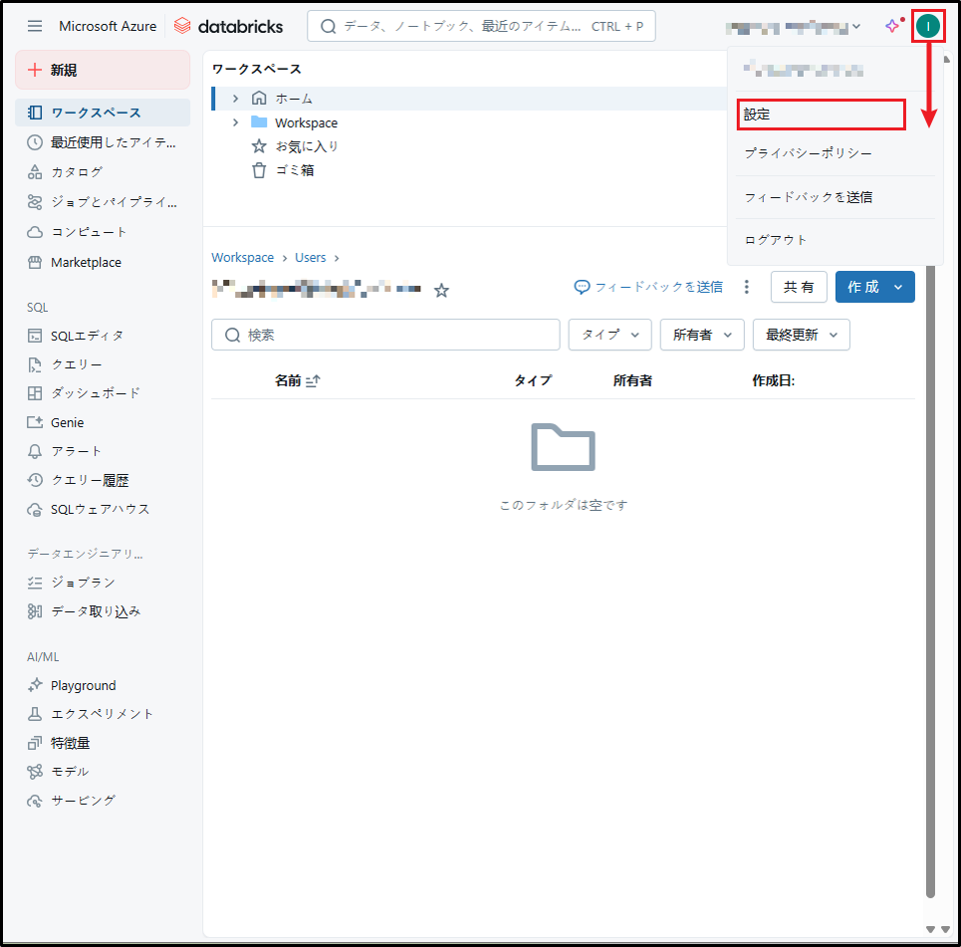Click the クエリー履歴 history icon
The image size is (961, 947).
(x=35, y=481)
